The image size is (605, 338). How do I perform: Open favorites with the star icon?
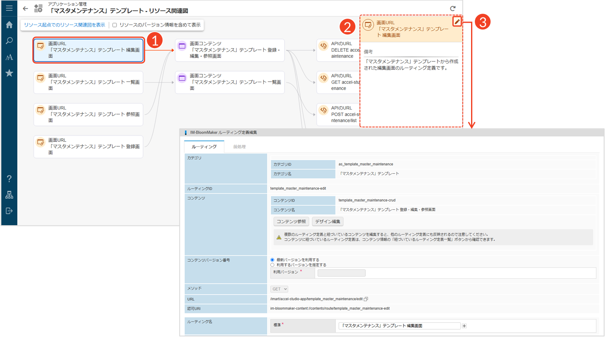9,73
